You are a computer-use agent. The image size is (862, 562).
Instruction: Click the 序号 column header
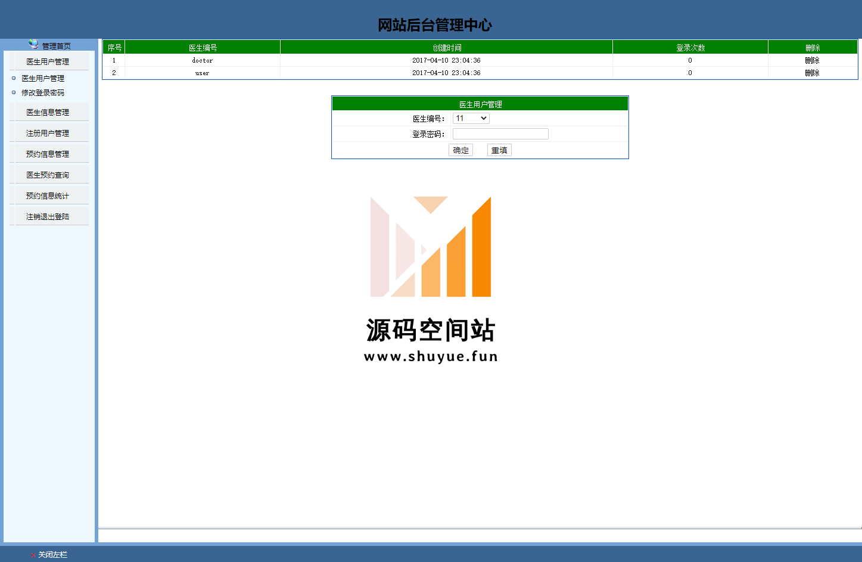coord(114,47)
